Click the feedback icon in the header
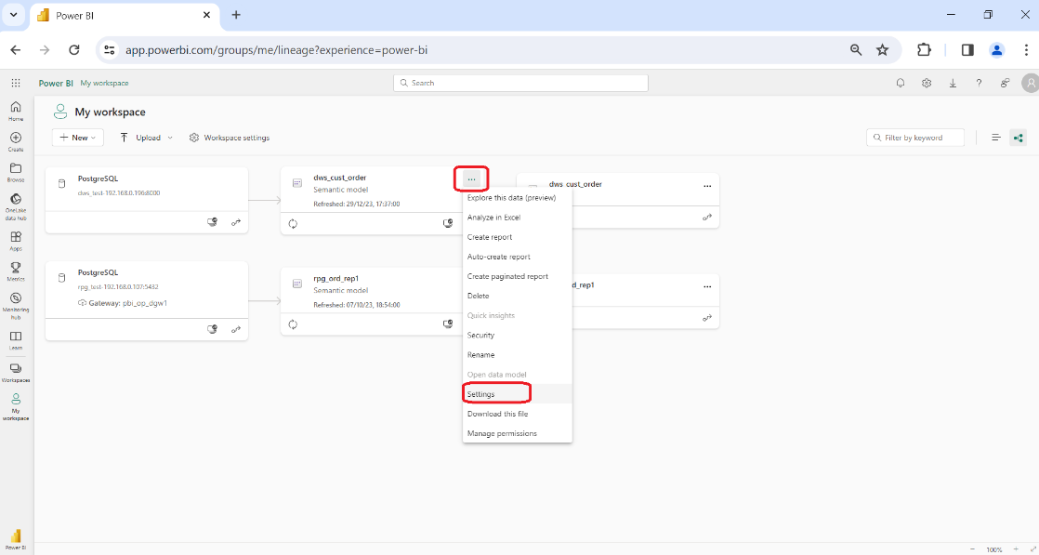The image size is (1039, 555). 1006,83
